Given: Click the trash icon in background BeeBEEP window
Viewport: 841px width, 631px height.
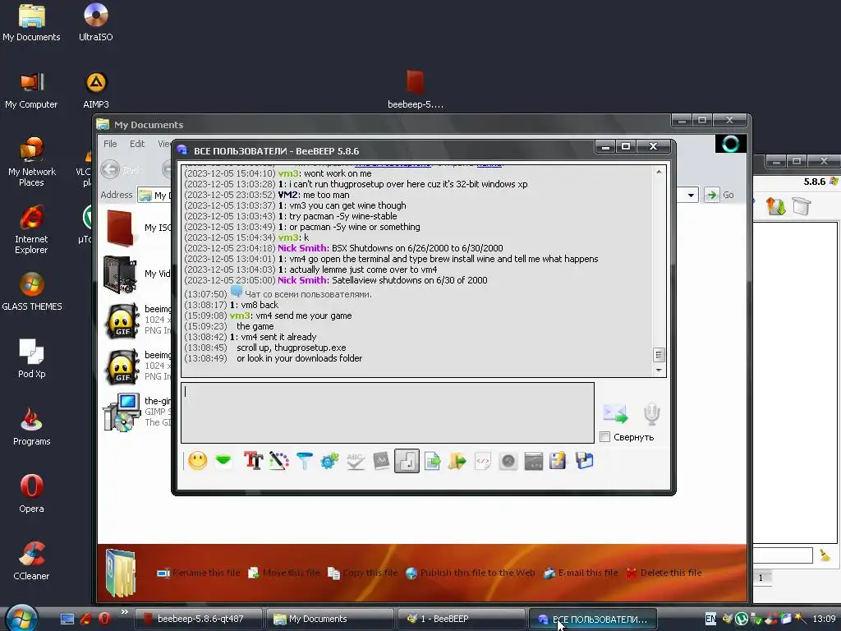Looking at the screenshot, I should pyautogui.click(x=802, y=206).
